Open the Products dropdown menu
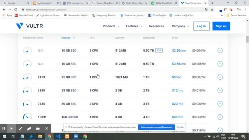 [x=111, y=26]
